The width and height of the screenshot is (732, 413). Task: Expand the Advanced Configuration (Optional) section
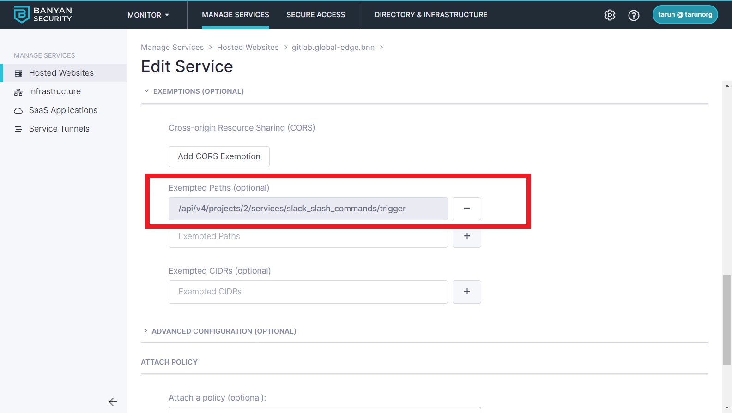coord(146,331)
